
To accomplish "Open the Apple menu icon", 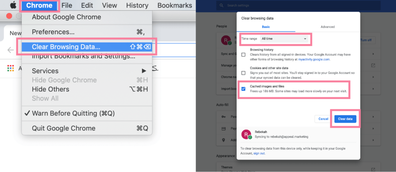I will [x=13, y=5].
